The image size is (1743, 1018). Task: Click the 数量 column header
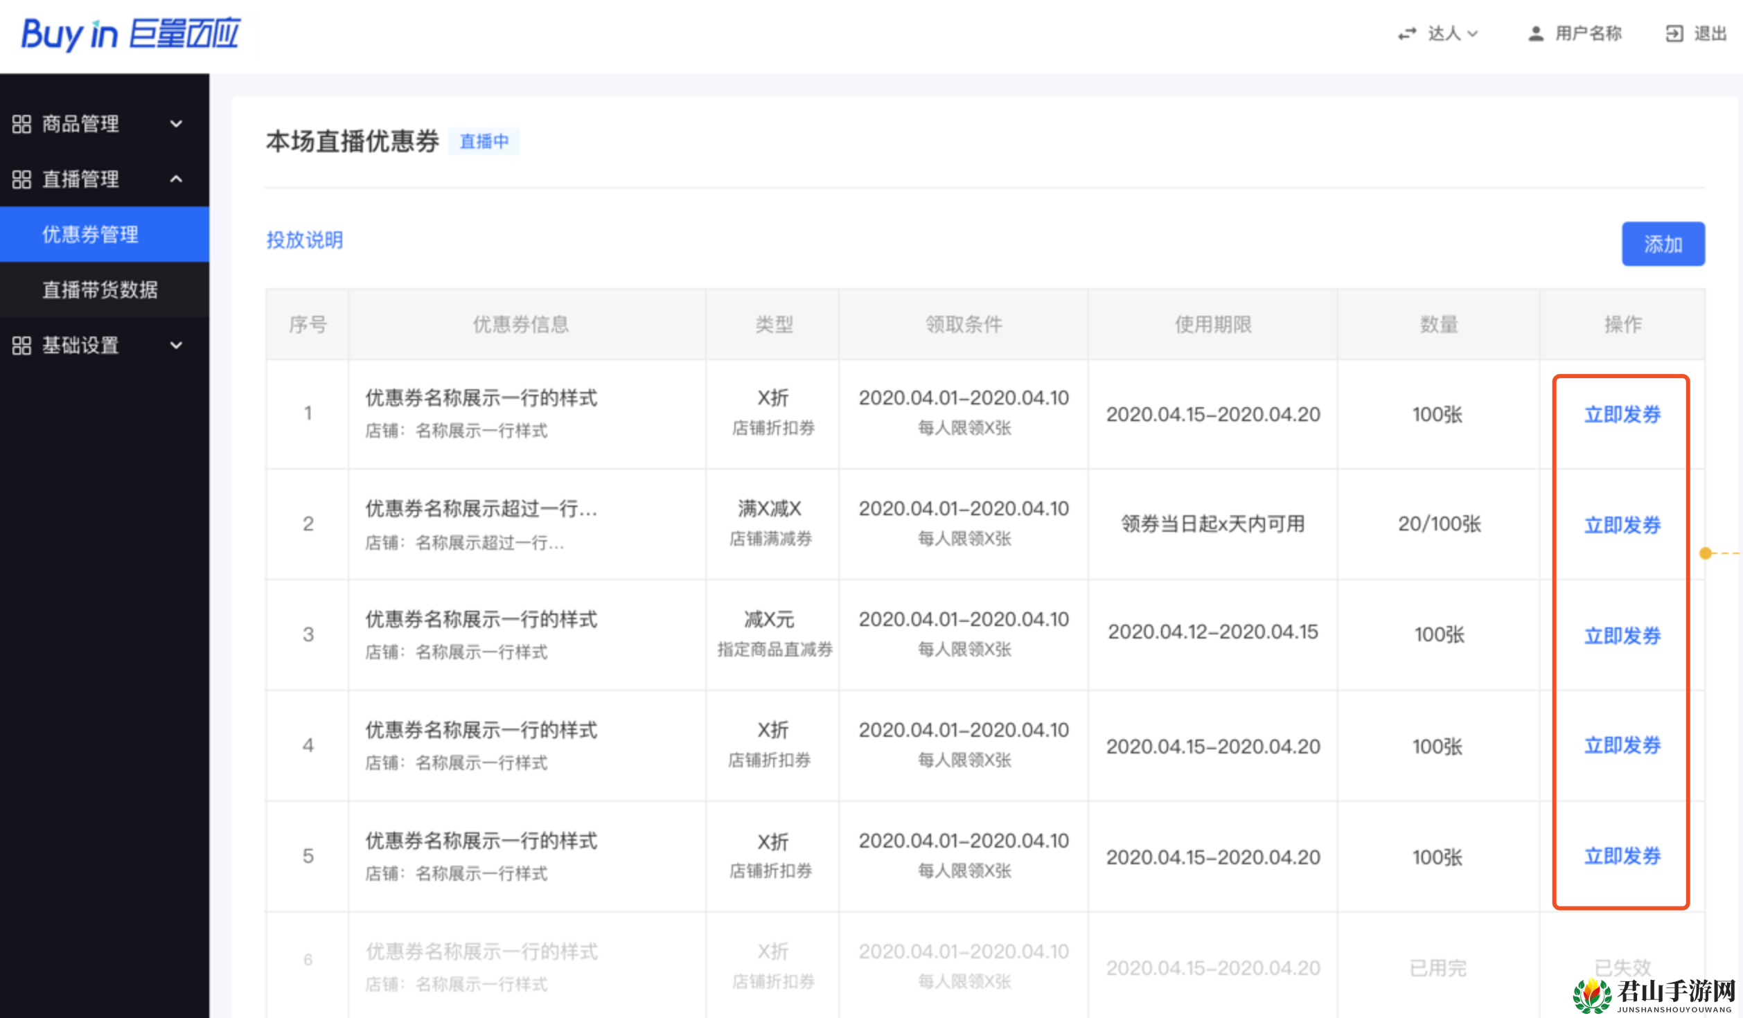pos(1439,324)
